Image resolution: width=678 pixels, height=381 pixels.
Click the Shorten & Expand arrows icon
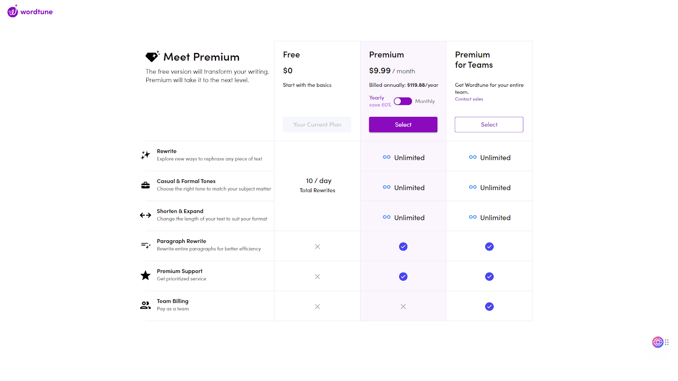(x=145, y=215)
